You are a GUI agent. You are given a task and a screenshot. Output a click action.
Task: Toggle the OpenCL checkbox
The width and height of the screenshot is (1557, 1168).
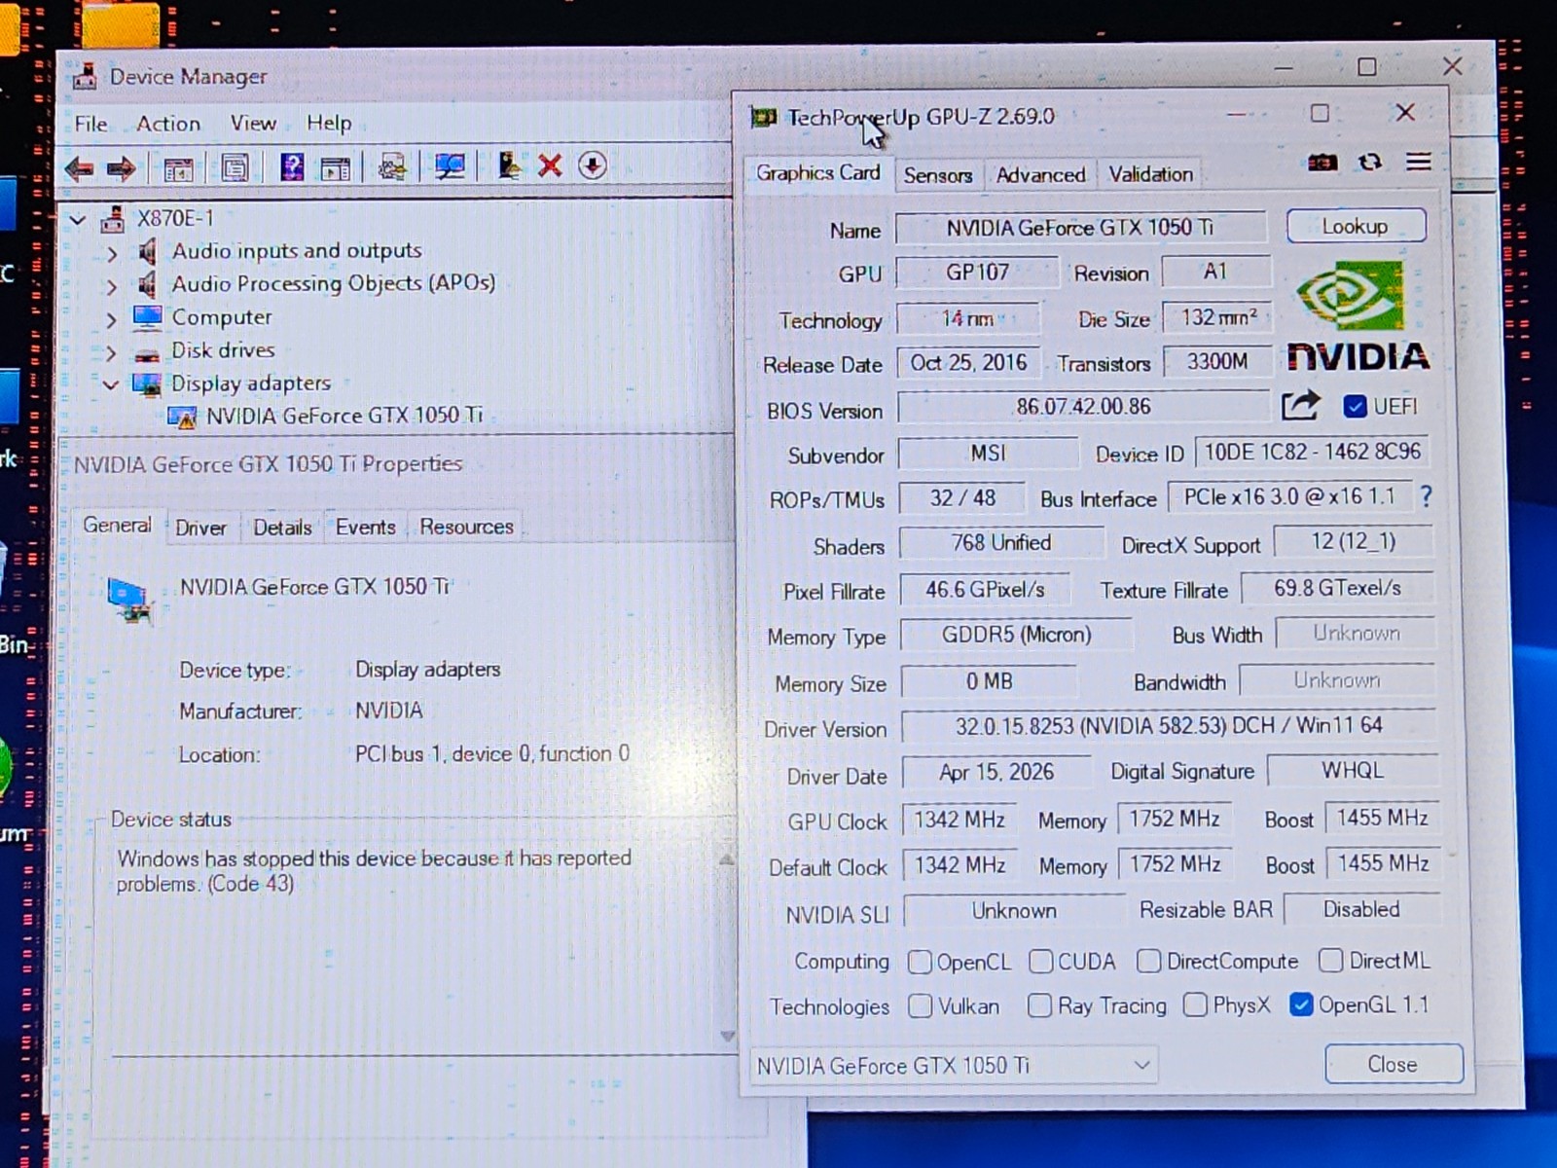point(920,962)
